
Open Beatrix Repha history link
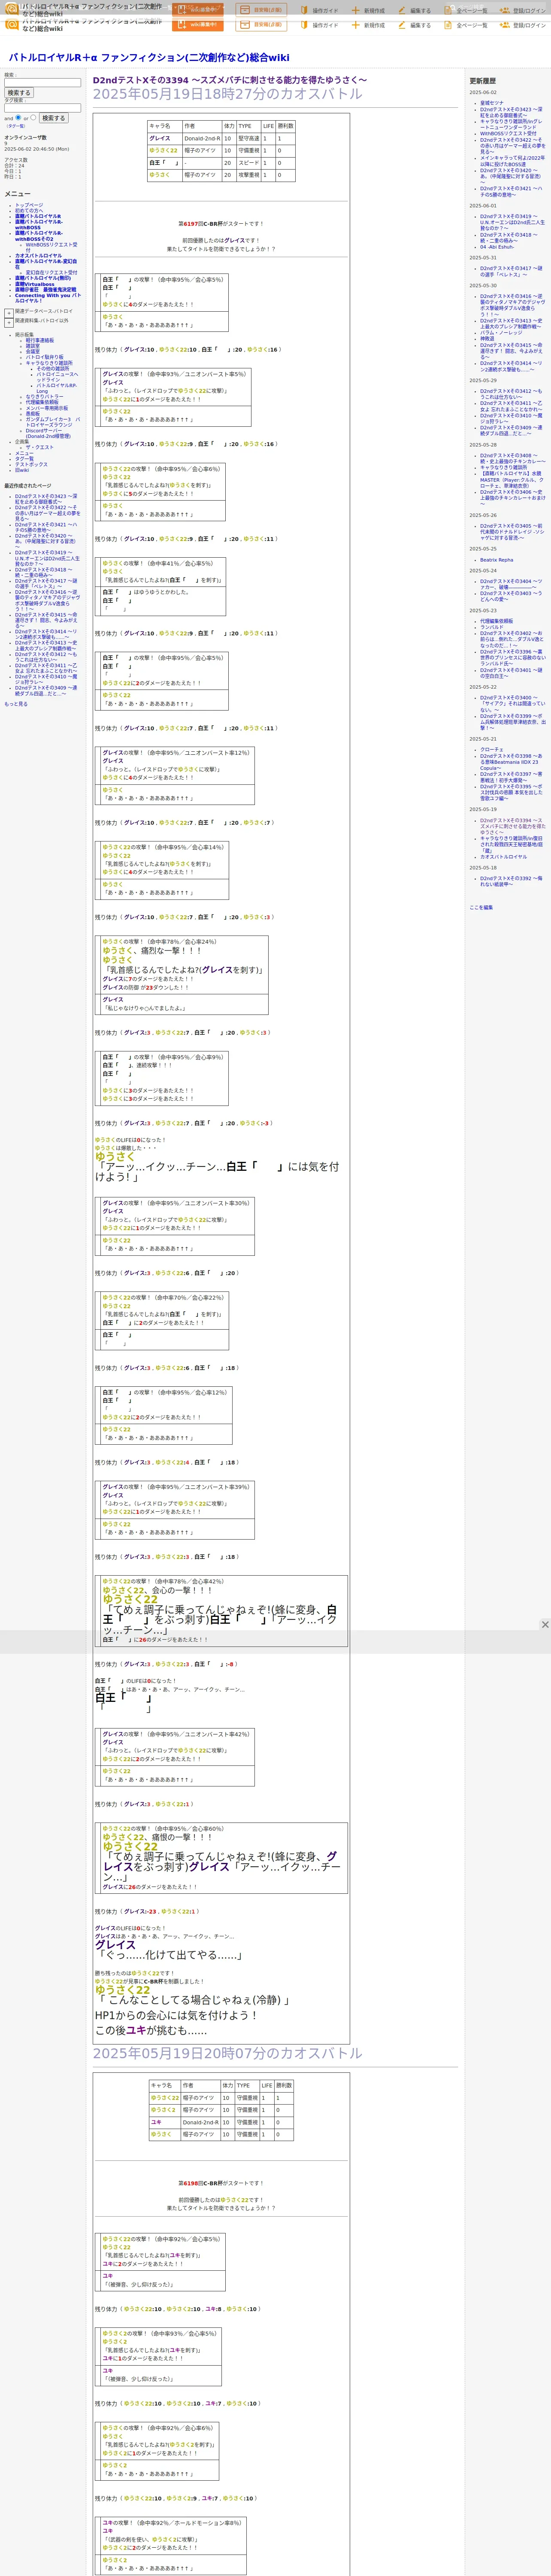tap(496, 560)
